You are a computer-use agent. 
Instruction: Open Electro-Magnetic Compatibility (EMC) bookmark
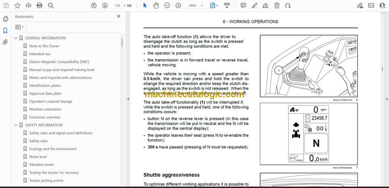(59, 62)
